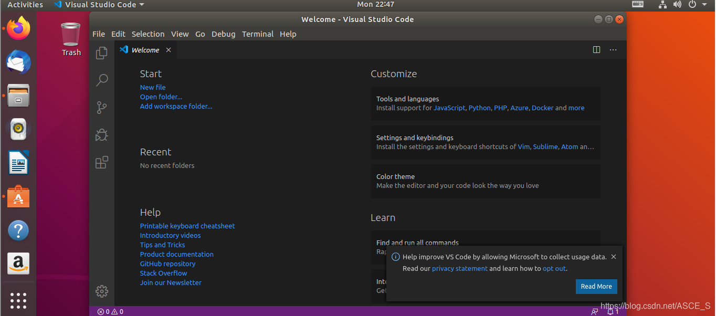This screenshot has height=316, width=716.
Task: Open the View menu
Action: click(180, 34)
